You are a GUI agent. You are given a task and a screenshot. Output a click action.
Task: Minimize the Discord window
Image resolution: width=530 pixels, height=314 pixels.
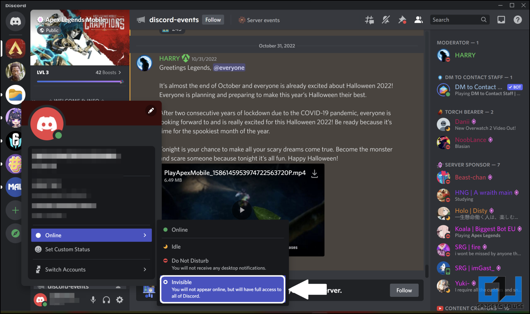tap(500, 5)
